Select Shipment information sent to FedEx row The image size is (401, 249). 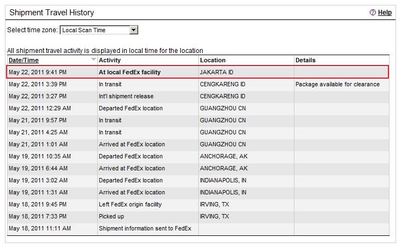[x=197, y=229]
